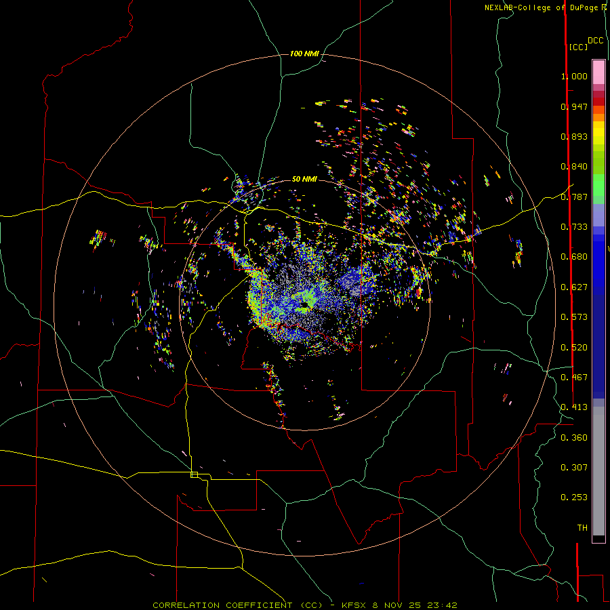Click the 0.787 legend value
The height and width of the screenshot is (610, 610).
tap(574, 197)
